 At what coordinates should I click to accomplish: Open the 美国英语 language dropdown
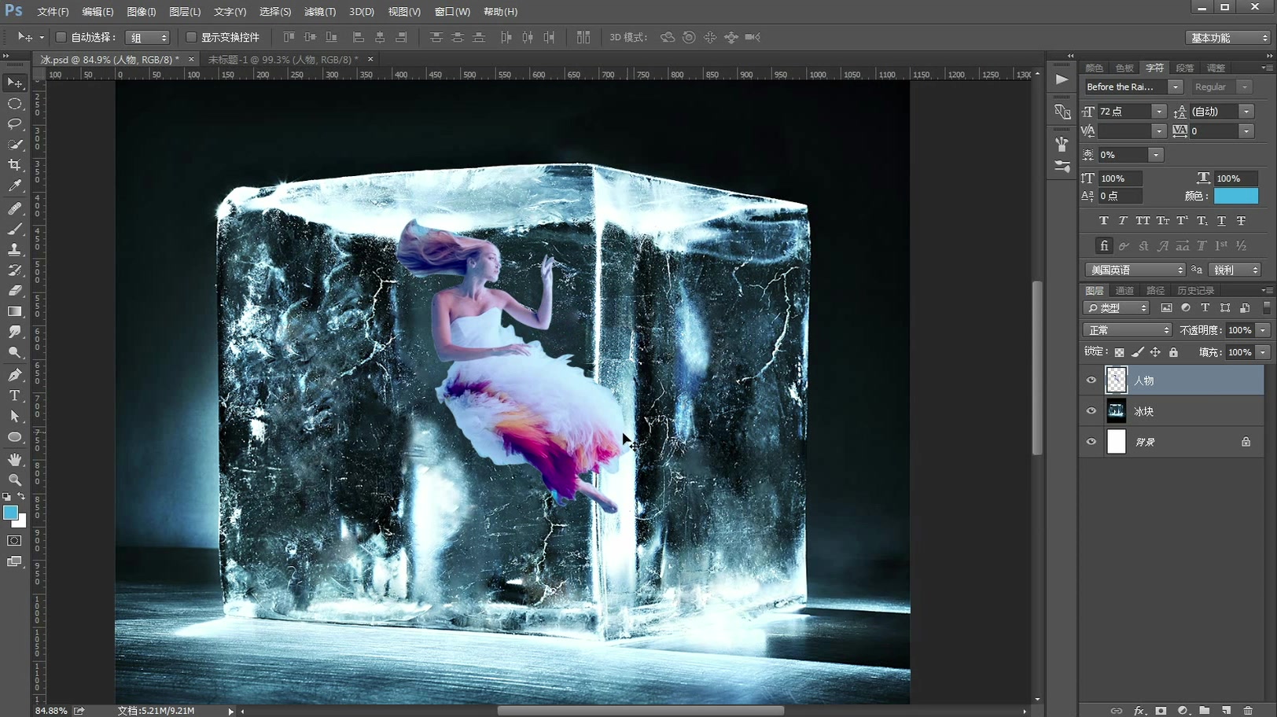pos(1135,270)
